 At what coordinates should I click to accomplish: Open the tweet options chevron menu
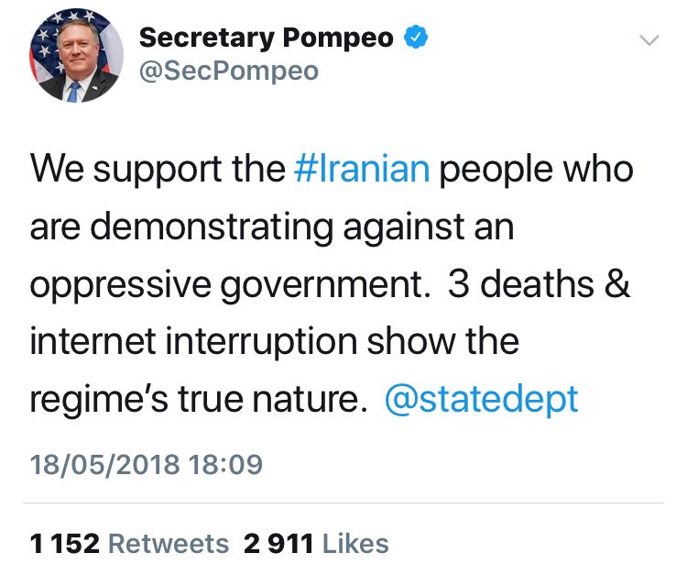[649, 40]
